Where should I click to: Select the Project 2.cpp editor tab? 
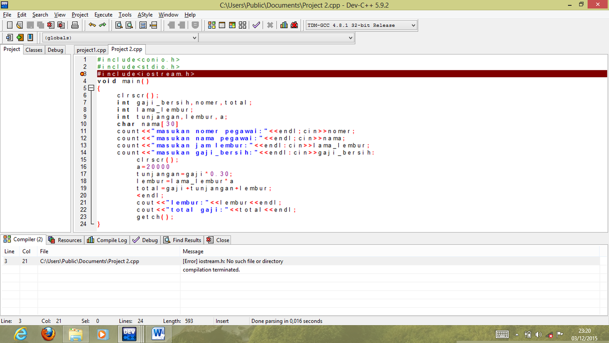click(127, 49)
